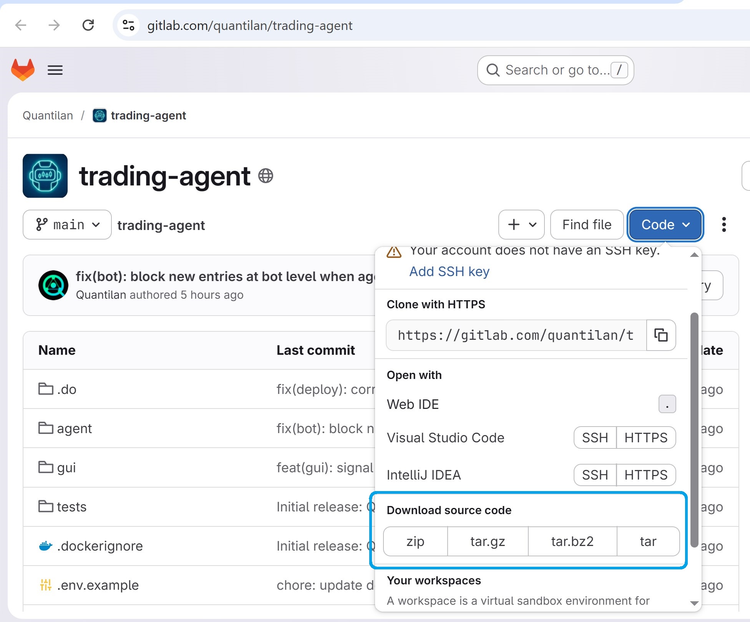The height and width of the screenshot is (622, 750).
Task: Click the .dockerignore Docker whale icon
Action: click(x=46, y=546)
